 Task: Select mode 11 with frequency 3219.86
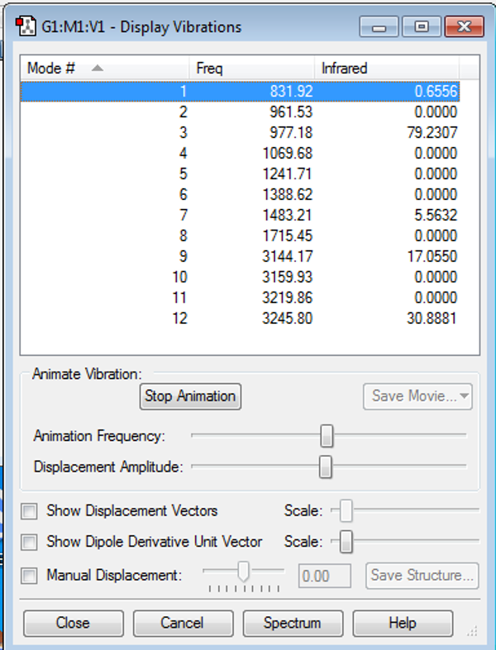pyautogui.click(x=240, y=297)
